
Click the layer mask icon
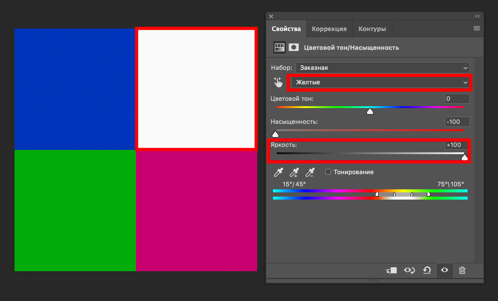[294, 47]
